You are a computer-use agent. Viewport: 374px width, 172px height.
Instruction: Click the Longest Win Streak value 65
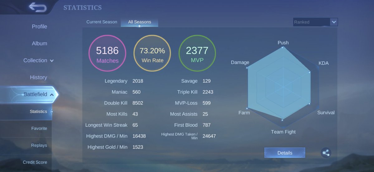135,125
